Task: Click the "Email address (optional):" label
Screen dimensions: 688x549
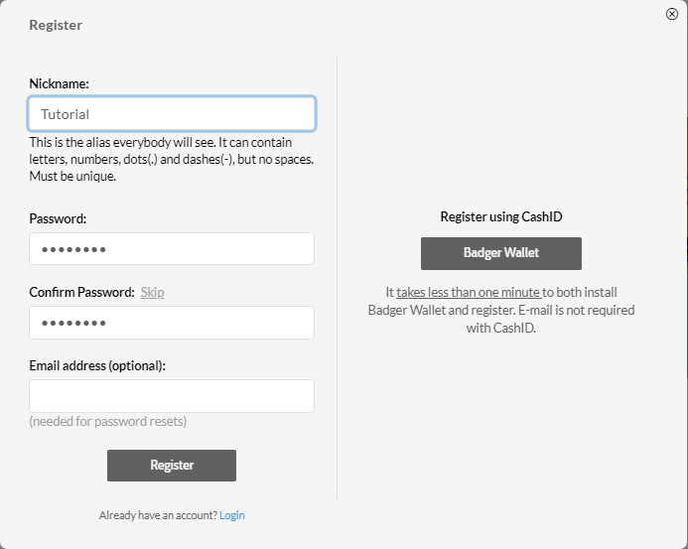Action: click(97, 365)
